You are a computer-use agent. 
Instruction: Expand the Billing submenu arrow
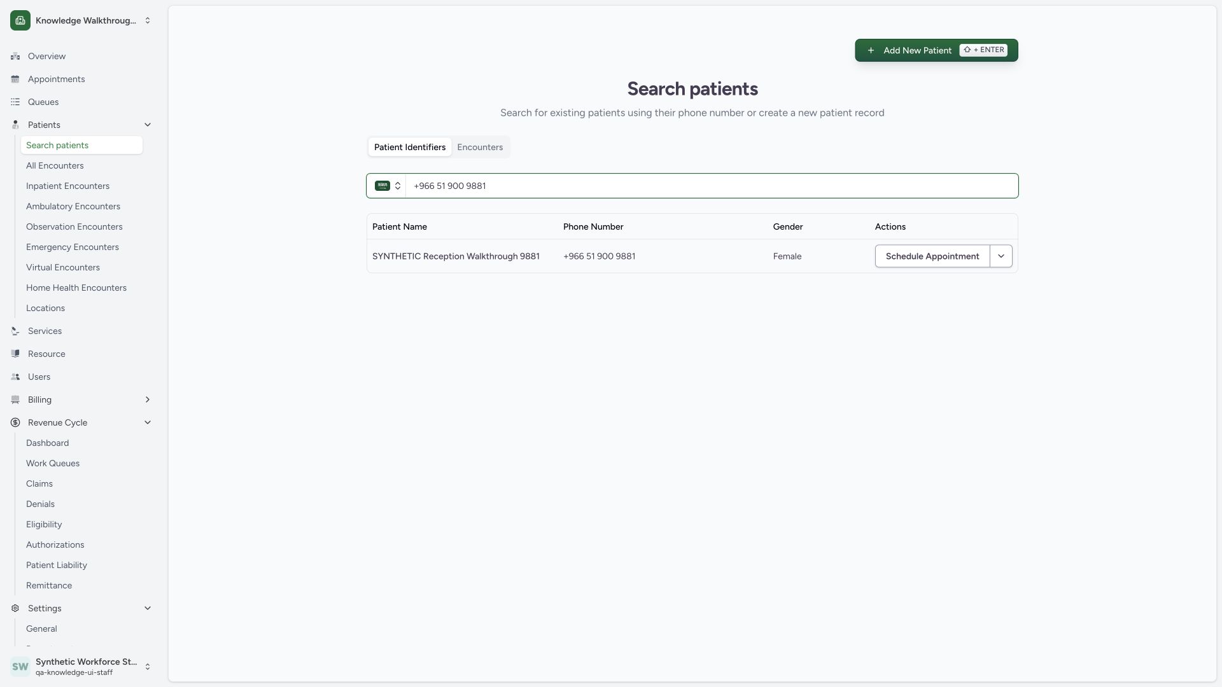(148, 399)
